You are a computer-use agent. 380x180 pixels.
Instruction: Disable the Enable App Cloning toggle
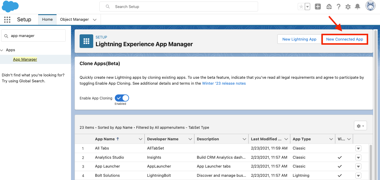coord(122,98)
